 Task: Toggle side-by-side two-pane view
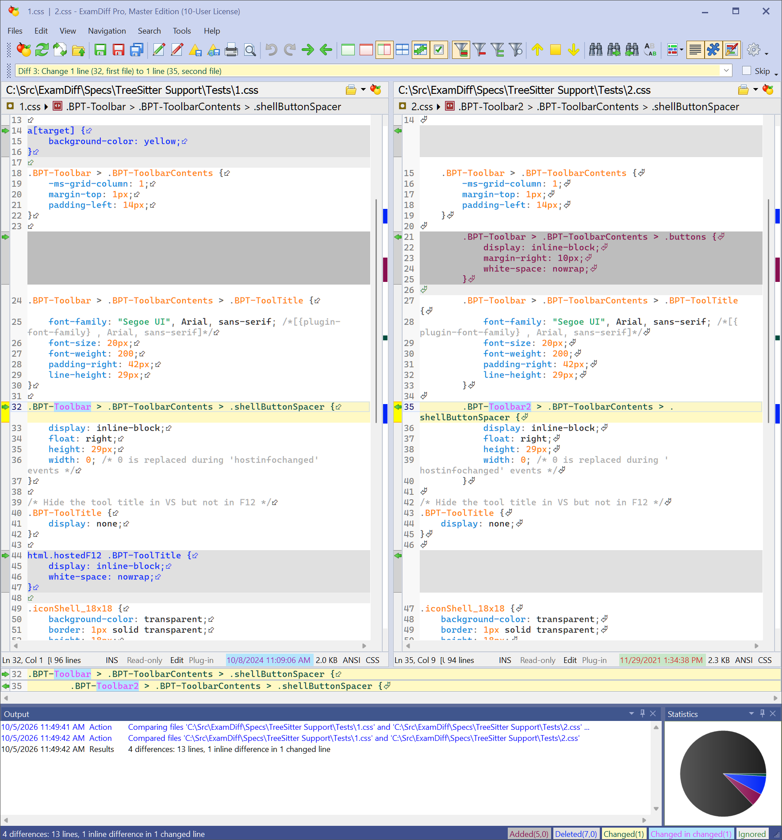click(x=384, y=50)
